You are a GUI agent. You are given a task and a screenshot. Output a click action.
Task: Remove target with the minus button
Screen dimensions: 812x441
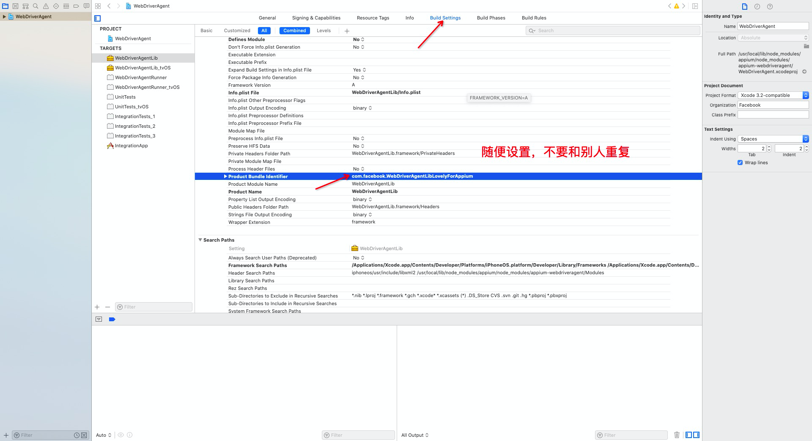coord(107,307)
